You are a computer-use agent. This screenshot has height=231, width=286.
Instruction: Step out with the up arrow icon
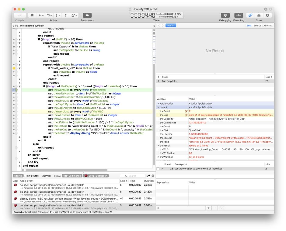tap(66, 15)
